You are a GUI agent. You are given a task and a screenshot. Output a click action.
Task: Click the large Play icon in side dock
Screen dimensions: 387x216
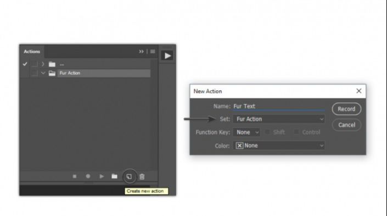[x=167, y=56]
